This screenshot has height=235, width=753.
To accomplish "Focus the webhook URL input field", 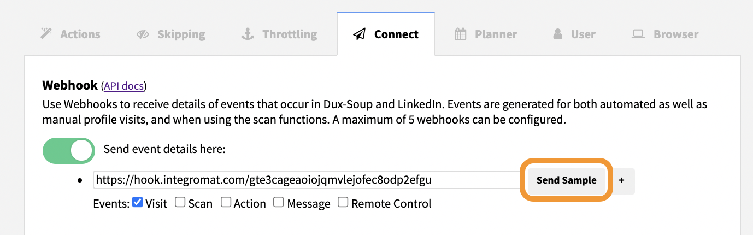I will click(x=307, y=180).
